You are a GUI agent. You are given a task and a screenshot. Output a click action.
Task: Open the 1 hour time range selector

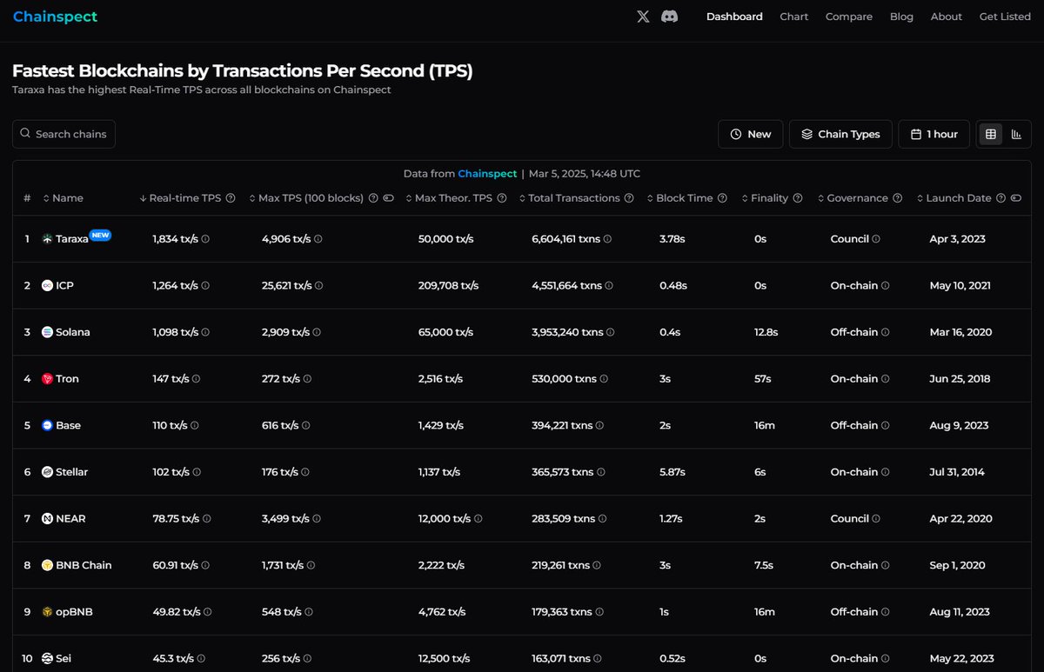click(x=934, y=134)
